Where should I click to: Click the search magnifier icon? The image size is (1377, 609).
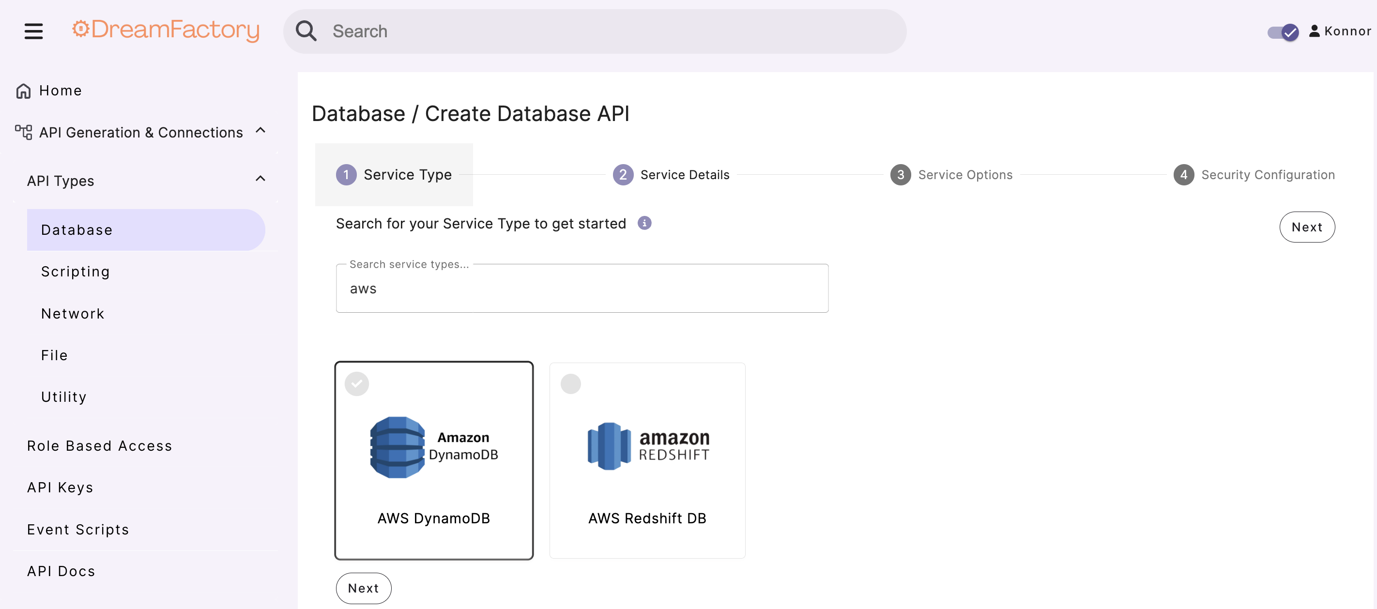[x=306, y=31]
